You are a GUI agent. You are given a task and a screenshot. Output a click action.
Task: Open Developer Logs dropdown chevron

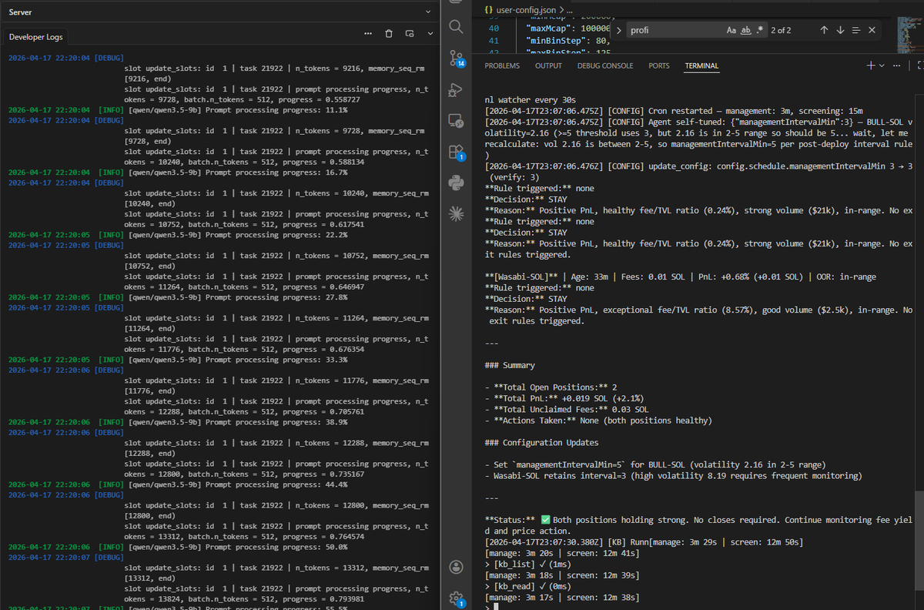[430, 34]
